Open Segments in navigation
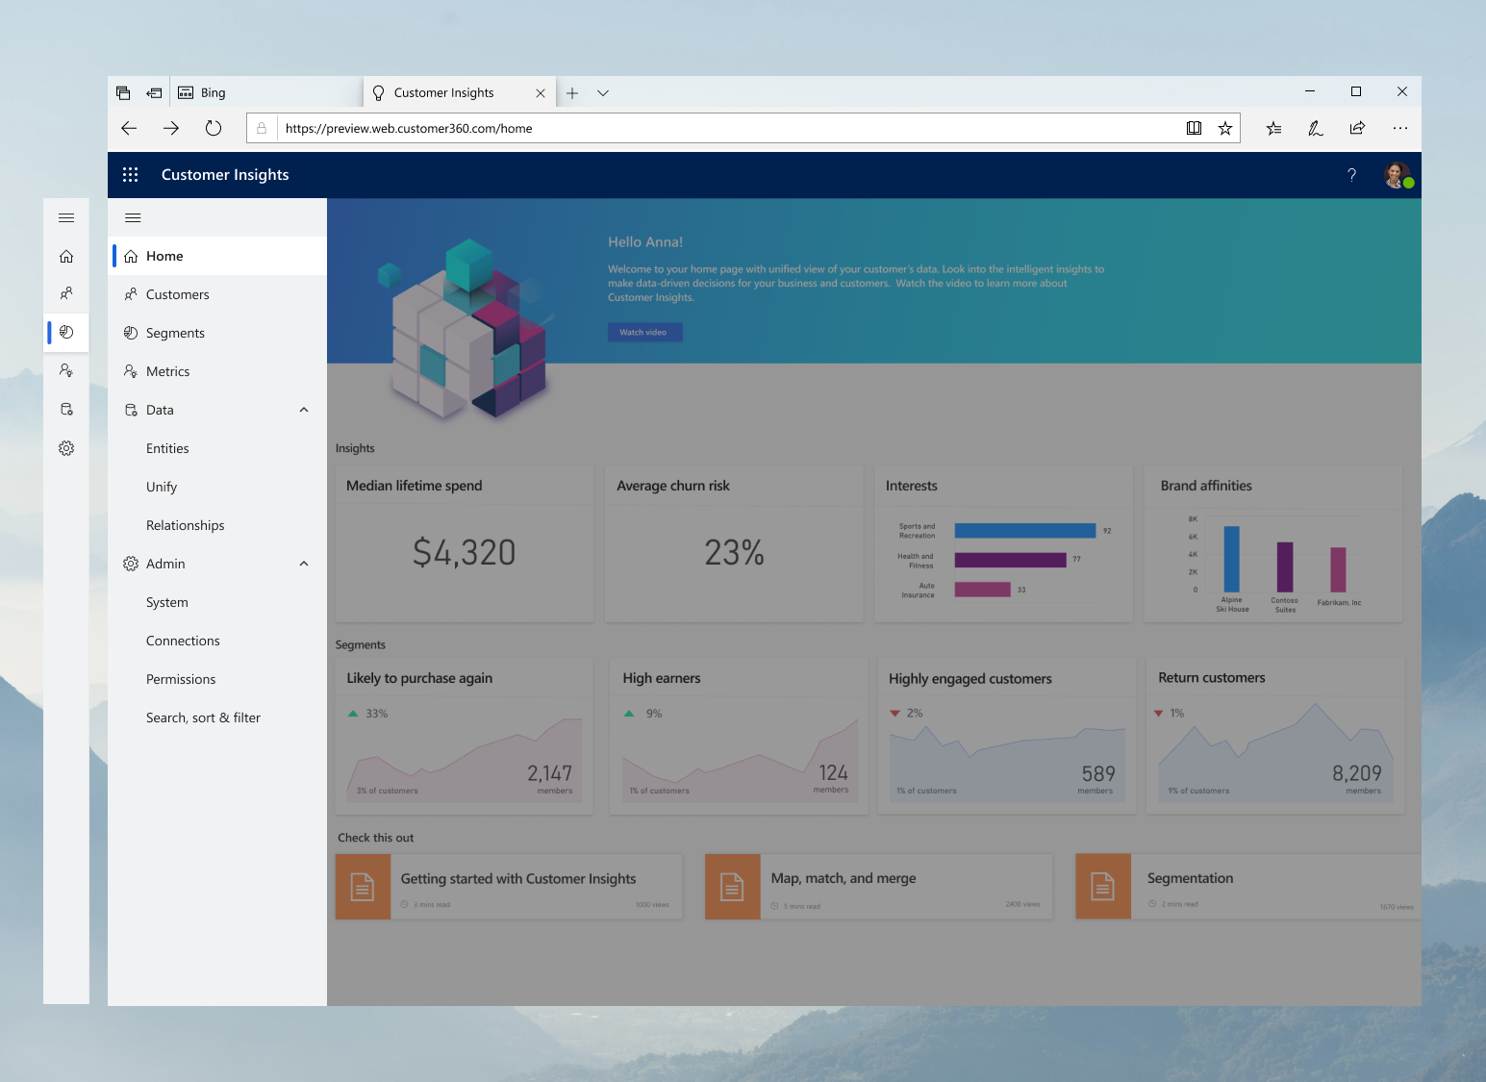Viewport: 1486px width, 1082px height. click(x=217, y=333)
